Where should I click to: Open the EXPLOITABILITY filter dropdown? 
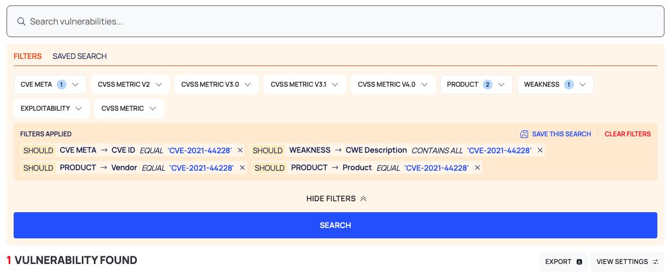click(52, 109)
